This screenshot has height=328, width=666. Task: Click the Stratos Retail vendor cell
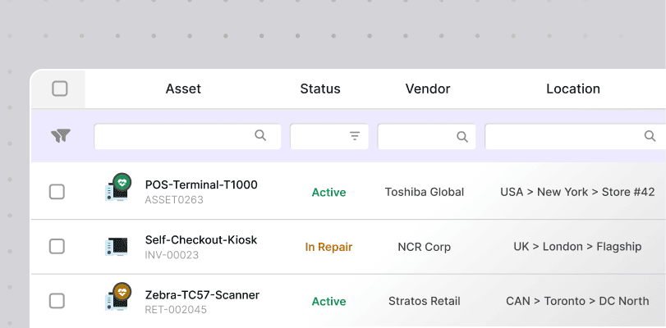(425, 301)
